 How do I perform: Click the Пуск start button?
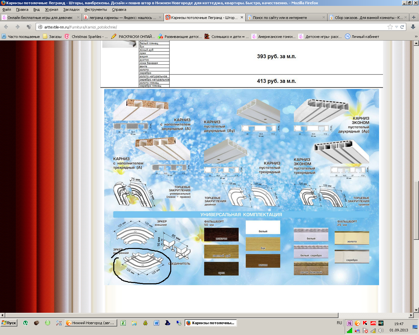[9, 323]
